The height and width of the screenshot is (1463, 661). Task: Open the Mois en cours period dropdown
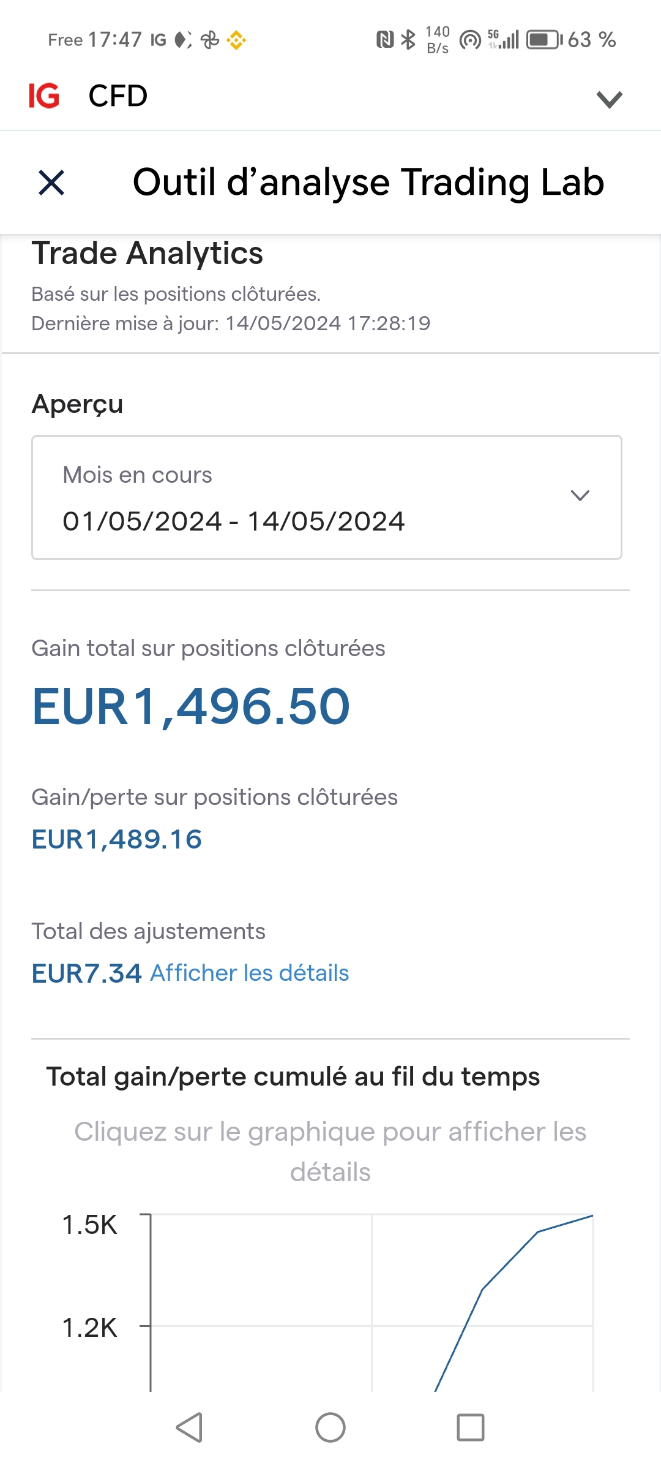click(x=326, y=497)
